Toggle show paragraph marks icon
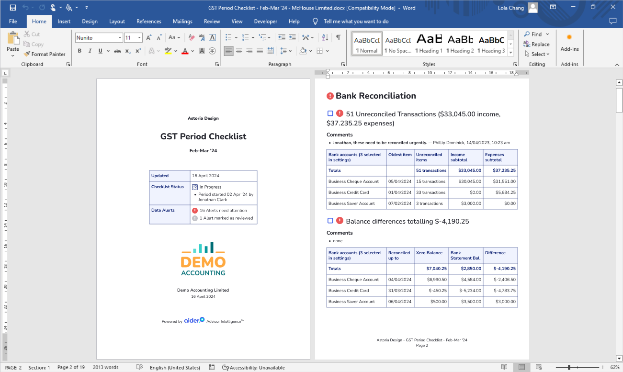Image resolution: width=623 pixels, height=372 pixels. pos(338,37)
